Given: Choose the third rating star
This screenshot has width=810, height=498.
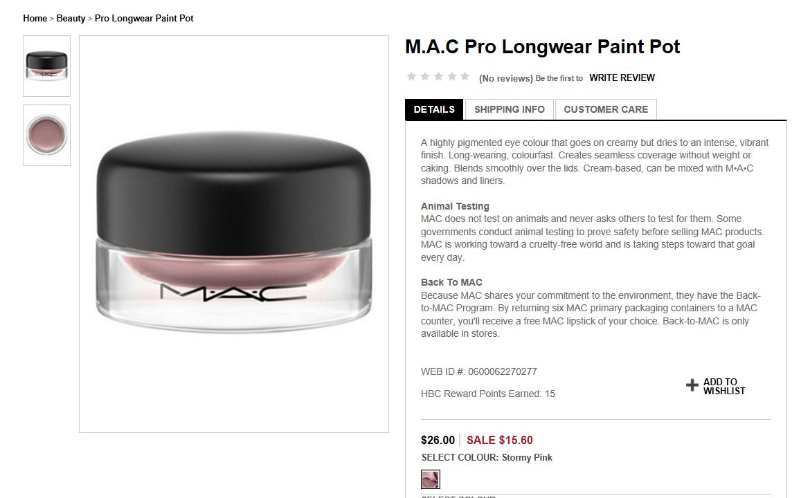Looking at the screenshot, I should click(x=438, y=76).
